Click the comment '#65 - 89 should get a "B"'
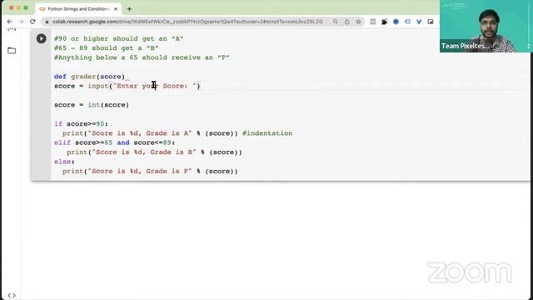The height and width of the screenshot is (300, 533). (106, 48)
